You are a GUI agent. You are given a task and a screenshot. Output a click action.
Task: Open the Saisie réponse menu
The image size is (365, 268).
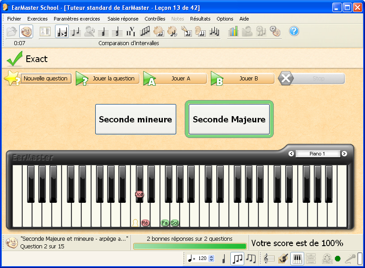pos(123,19)
